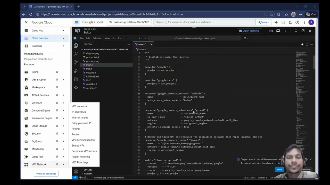Toggle the pin for BigQuery
The width and height of the screenshot is (330, 185).
(57, 141)
